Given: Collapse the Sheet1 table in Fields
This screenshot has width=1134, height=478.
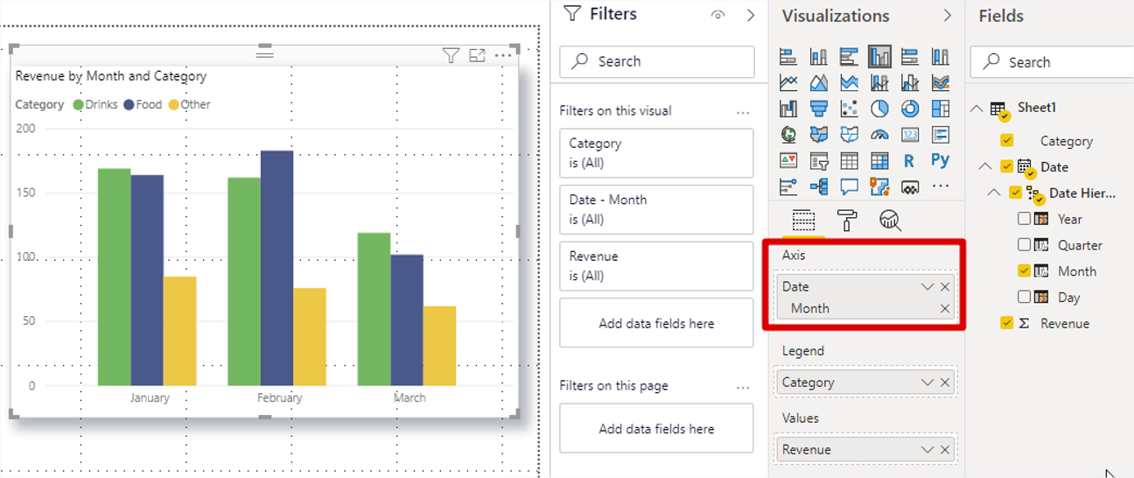Looking at the screenshot, I should coord(976,109).
